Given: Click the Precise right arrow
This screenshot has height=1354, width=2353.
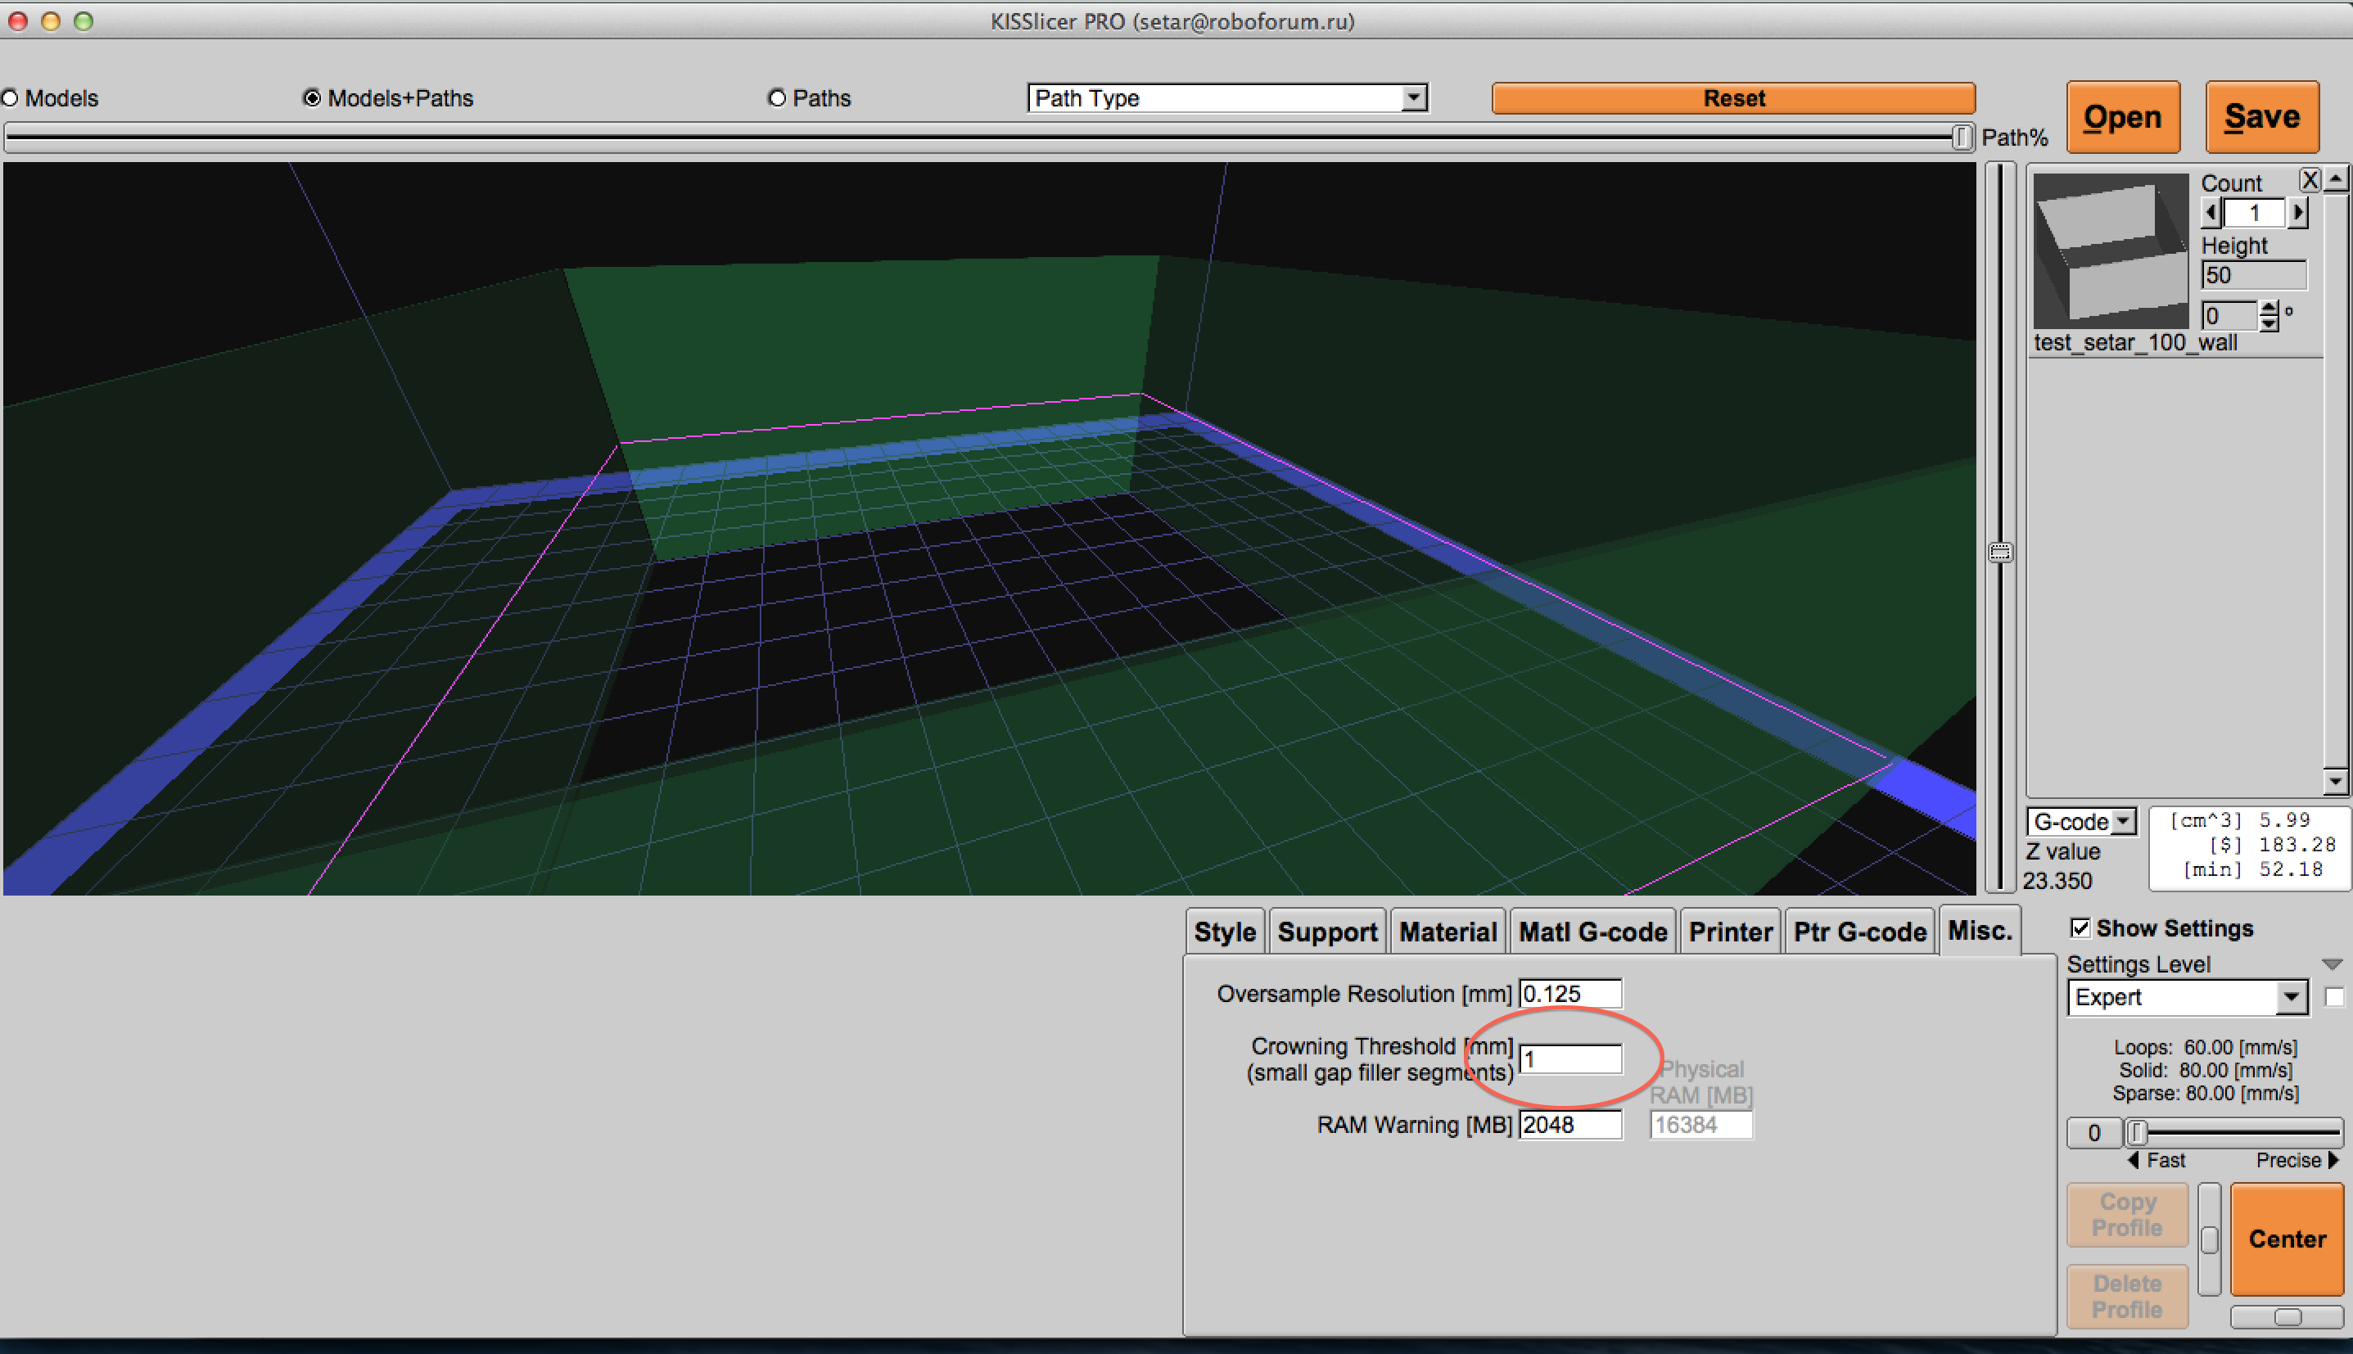Looking at the screenshot, I should pos(2333,1161).
